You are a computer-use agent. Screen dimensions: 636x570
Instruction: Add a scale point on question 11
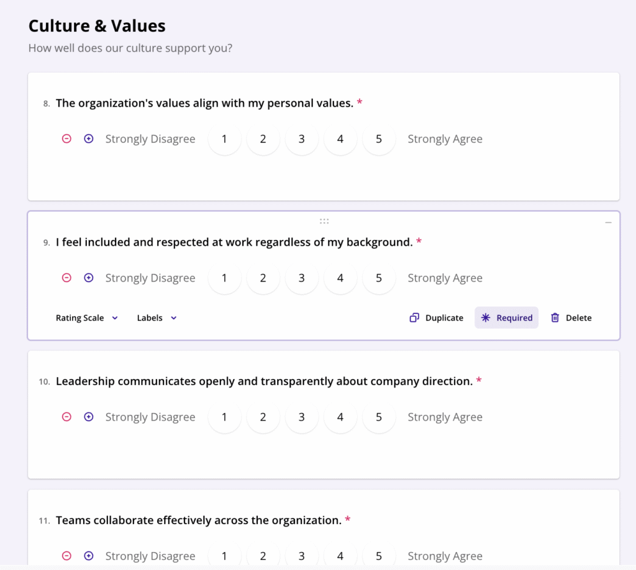point(89,556)
